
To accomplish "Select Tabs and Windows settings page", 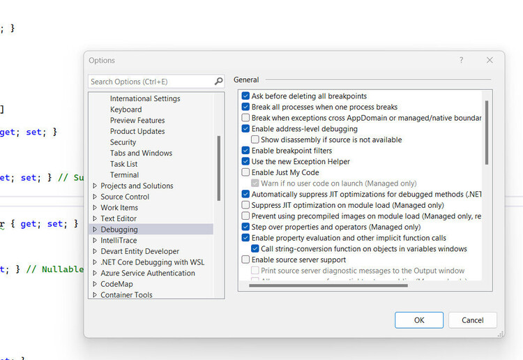I will (141, 153).
